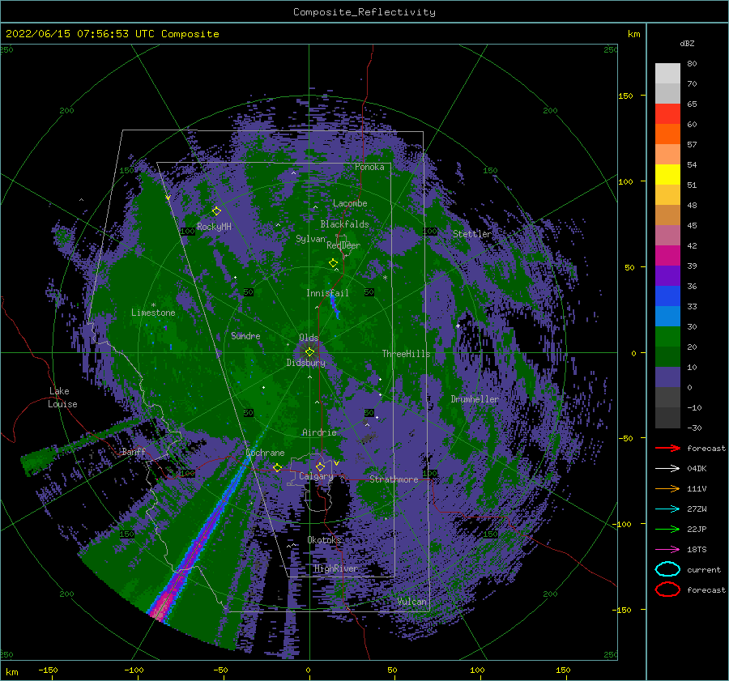Viewport: 729px width, 681px height.
Task: Click the Lake Louise label
Action: point(62,398)
